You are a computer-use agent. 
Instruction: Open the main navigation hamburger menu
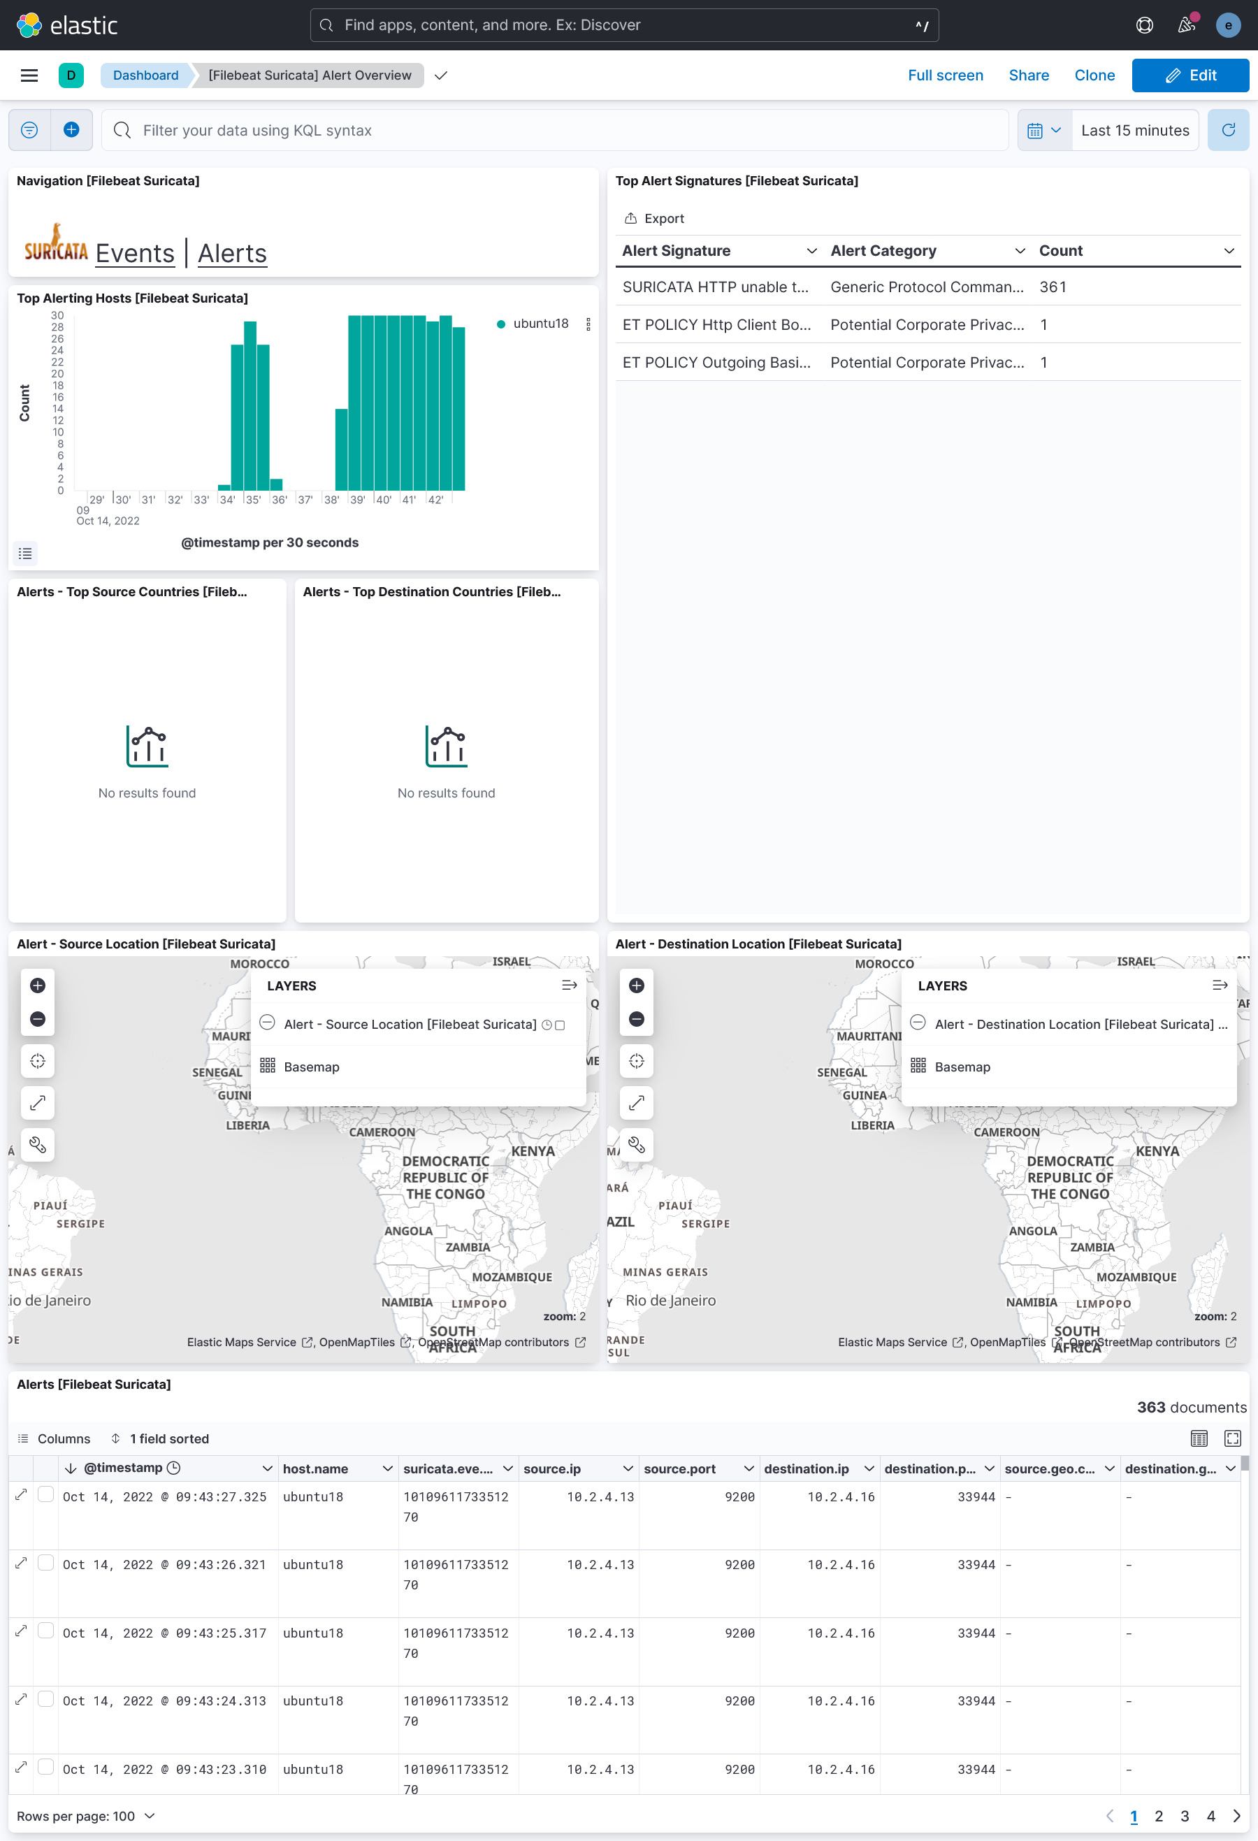coord(29,75)
